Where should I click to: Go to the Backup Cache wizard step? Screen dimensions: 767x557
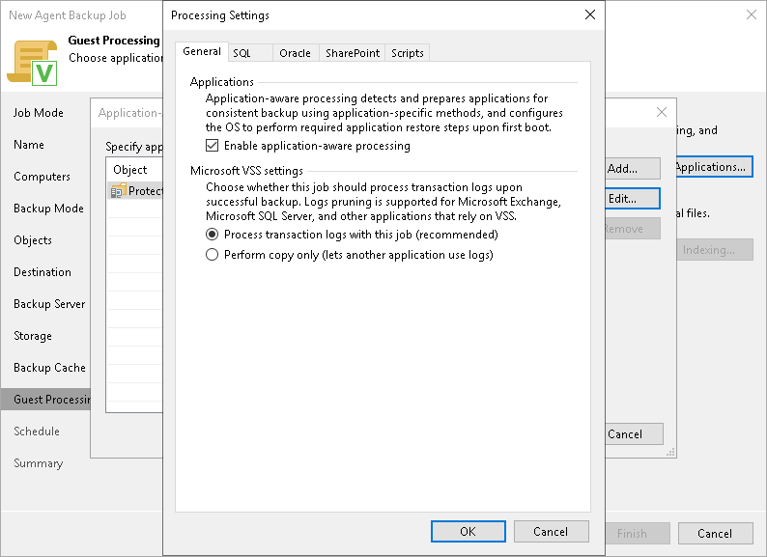click(x=49, y=368)
